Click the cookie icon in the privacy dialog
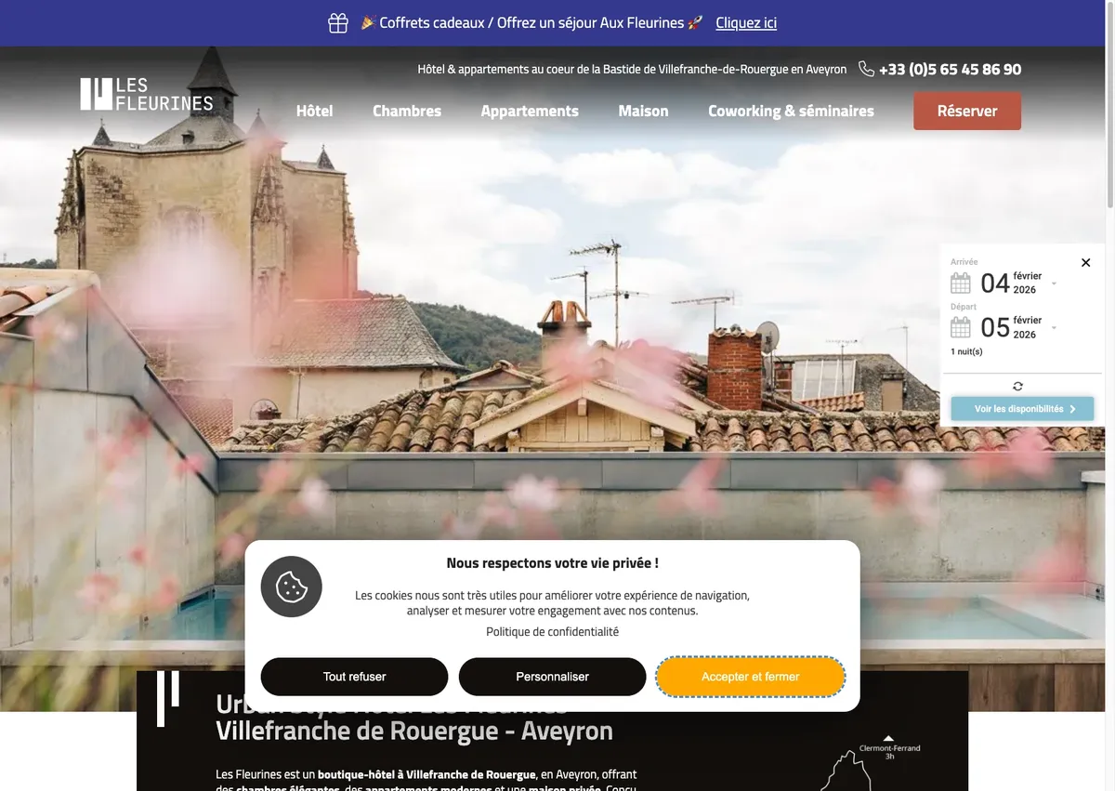The height and width of the screenshot is (791, 1115). 292,587
